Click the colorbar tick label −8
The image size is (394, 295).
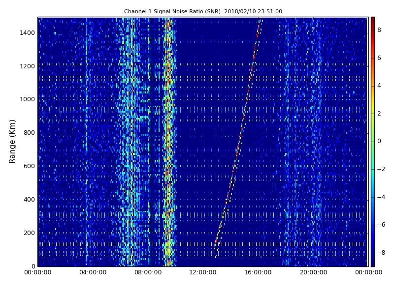381,253
